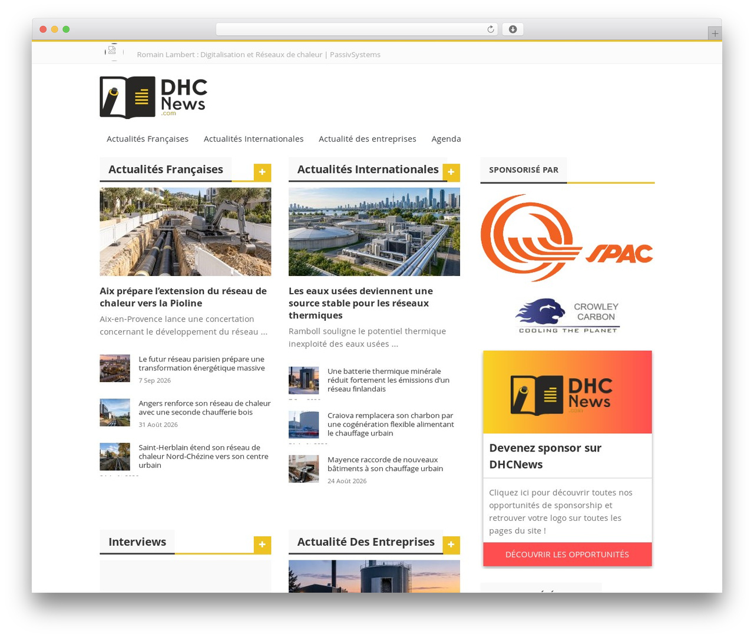
Task: Click the batterie thermique minérale thumbnail
Action: tap(303, 381)
